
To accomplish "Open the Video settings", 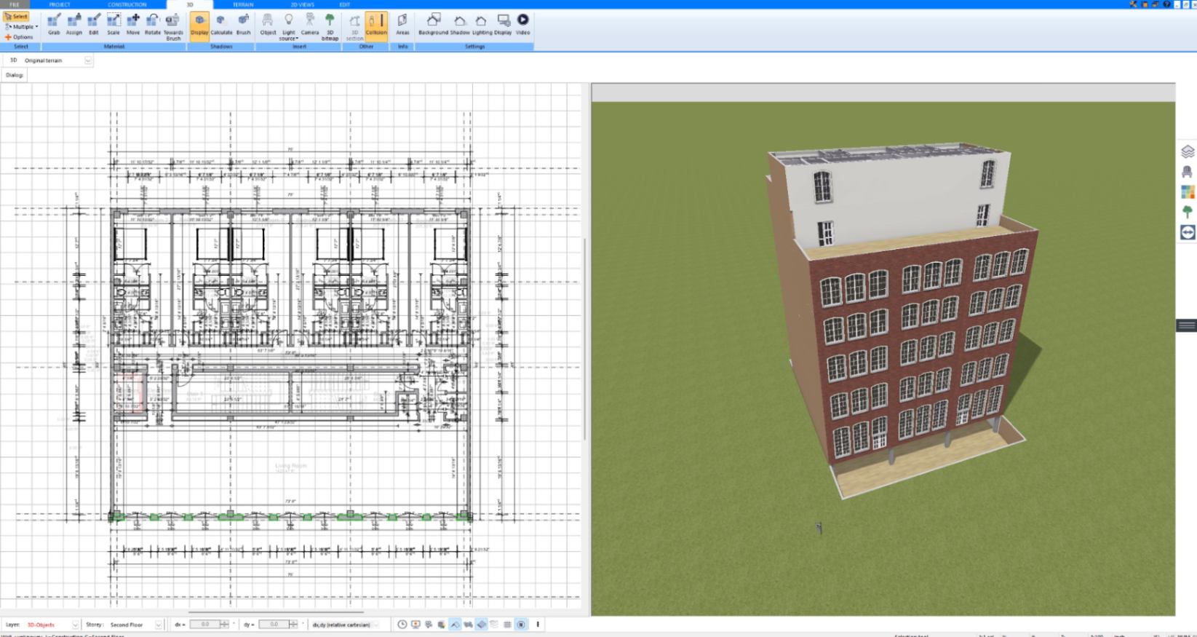I will pyautogui.click(x=522, y=24).
